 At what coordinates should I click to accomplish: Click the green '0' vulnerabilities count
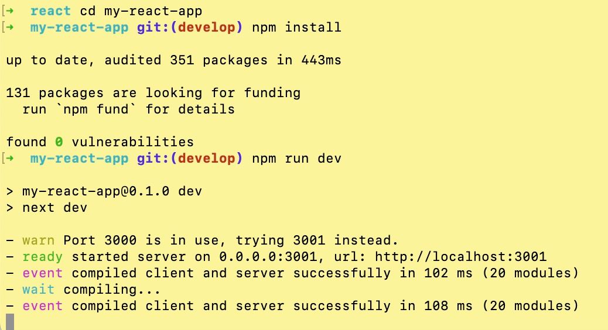(x=59, y=142)
